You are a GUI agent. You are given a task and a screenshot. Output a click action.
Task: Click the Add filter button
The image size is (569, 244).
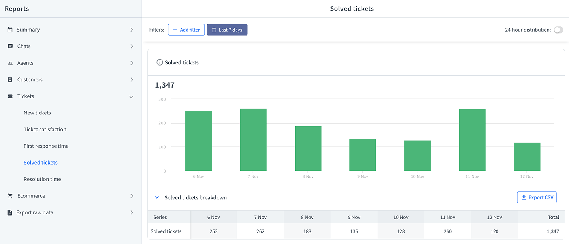point(186,30)
